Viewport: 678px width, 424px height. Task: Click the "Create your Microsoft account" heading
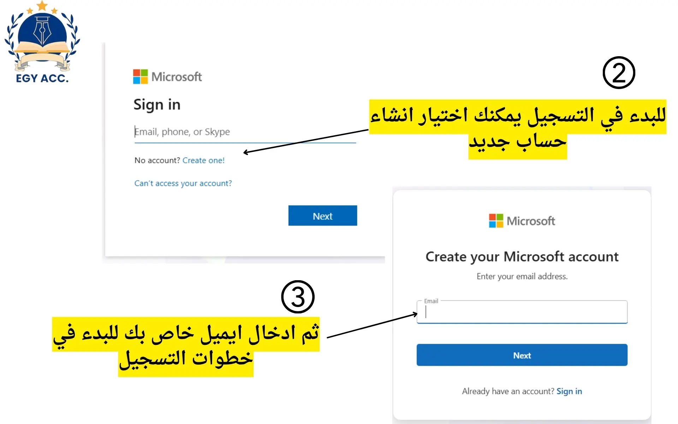[x=522, y=257]
